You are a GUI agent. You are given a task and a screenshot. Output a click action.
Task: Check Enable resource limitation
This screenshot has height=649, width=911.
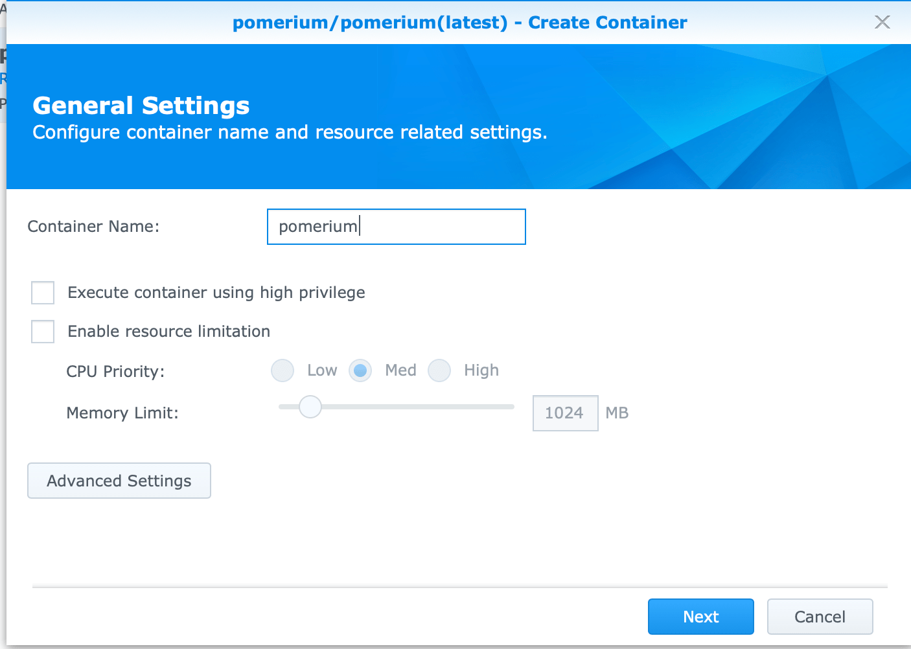point(42,332)
